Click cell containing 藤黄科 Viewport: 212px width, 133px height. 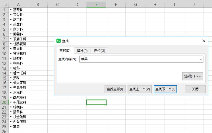click(18, 112)
